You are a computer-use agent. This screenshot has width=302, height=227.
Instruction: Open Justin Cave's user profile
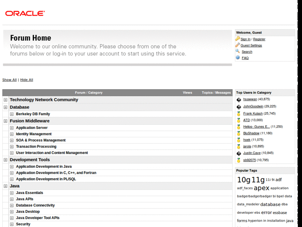(252, 153)
